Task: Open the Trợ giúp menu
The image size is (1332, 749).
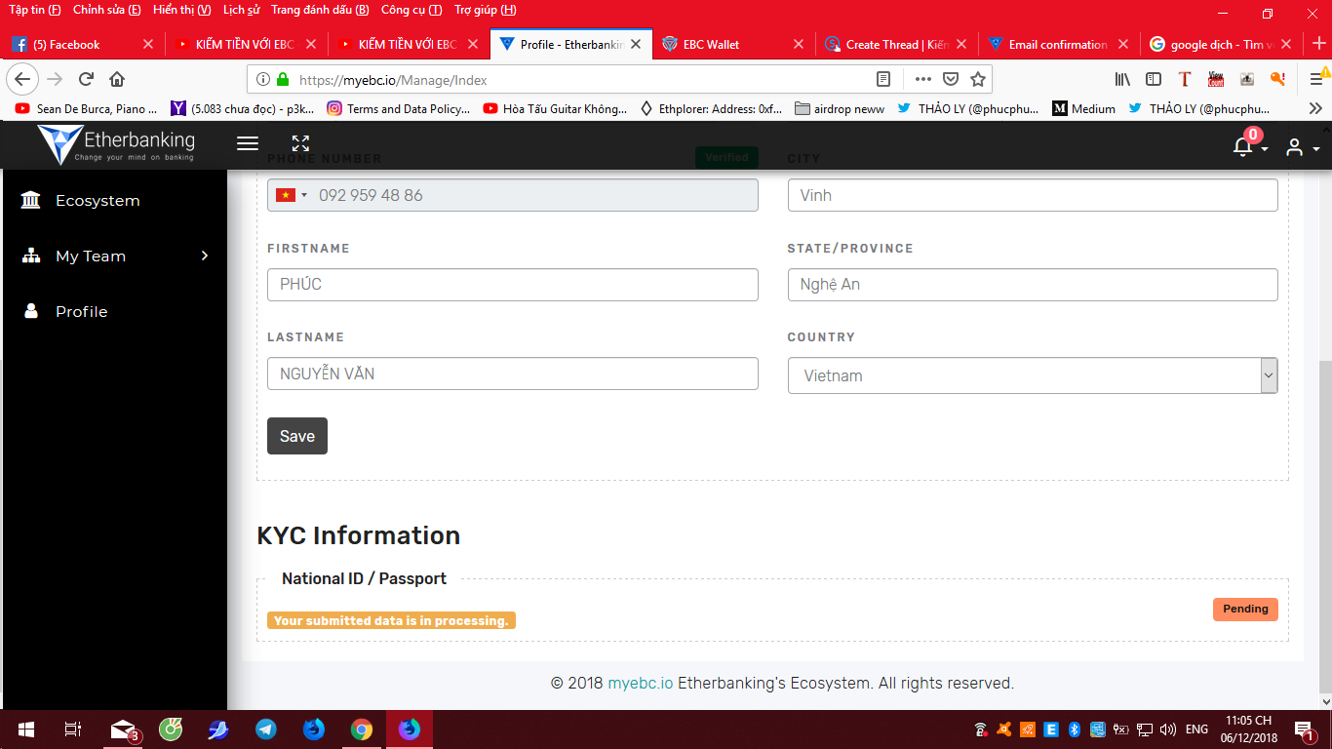Action: tap(486, 10)
